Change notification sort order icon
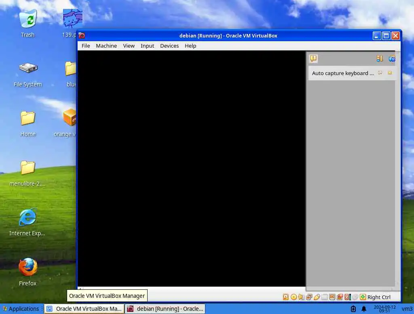Screen dimensions: 414x314 (380, 59)
